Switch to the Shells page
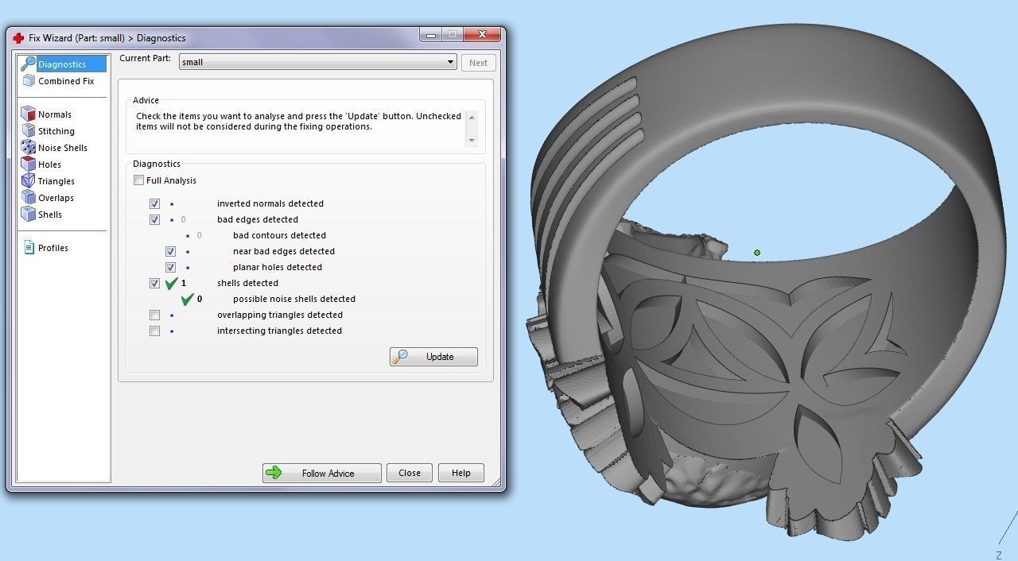 pos(50,215)
